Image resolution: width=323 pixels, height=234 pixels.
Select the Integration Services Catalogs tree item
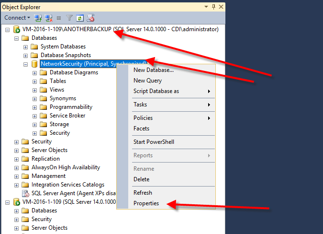[x=68, y=185]
